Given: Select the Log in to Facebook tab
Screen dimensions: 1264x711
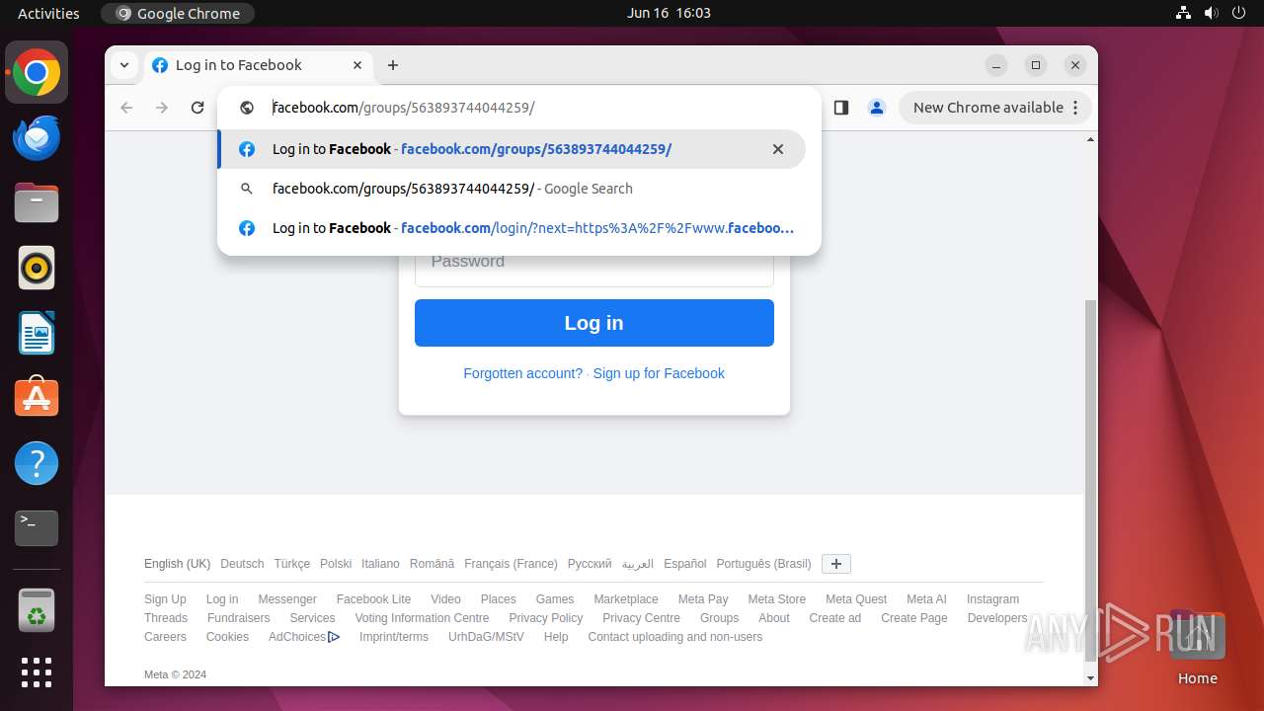Looking at the screenshot, I should 257,65.
